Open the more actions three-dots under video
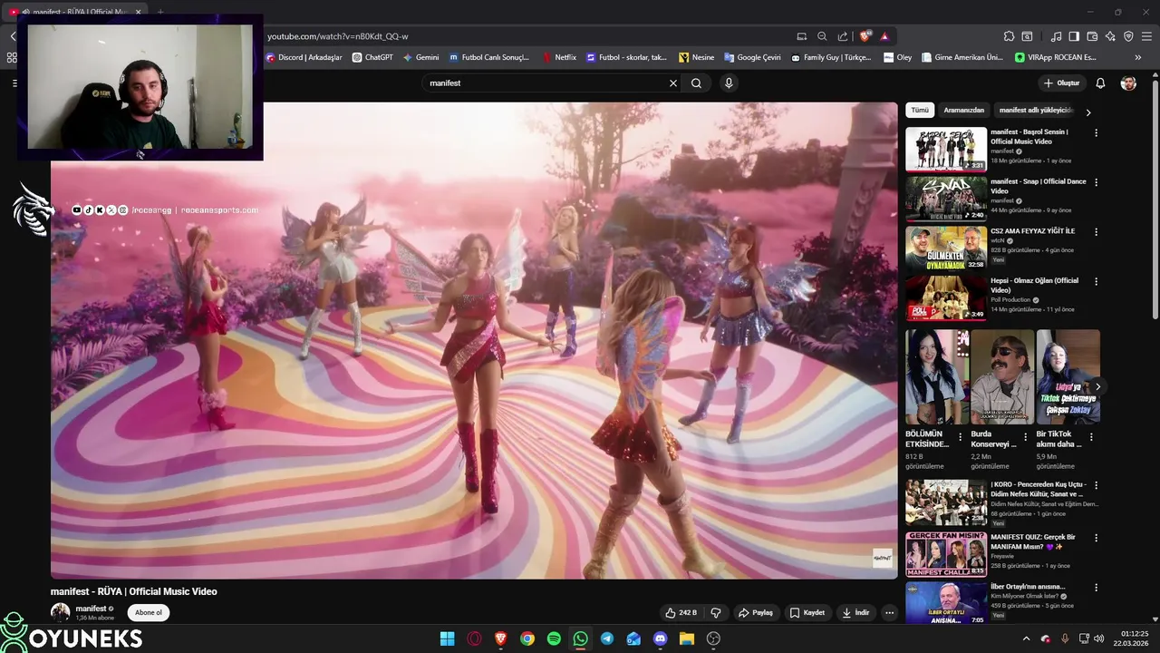Viewport: 1160px width, 653px height. [889, 612]
